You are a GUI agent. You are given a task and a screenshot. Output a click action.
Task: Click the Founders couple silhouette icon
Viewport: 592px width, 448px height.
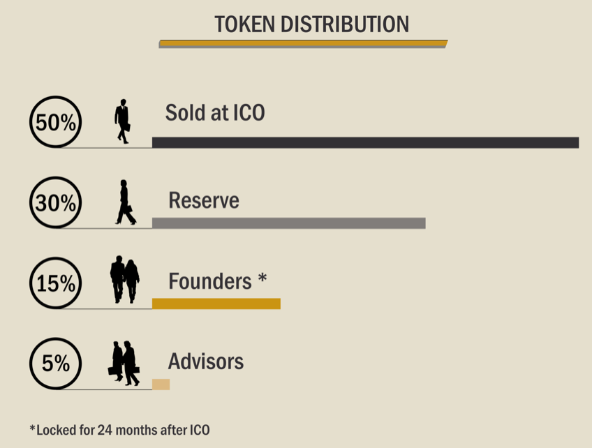tap(124, 279)
